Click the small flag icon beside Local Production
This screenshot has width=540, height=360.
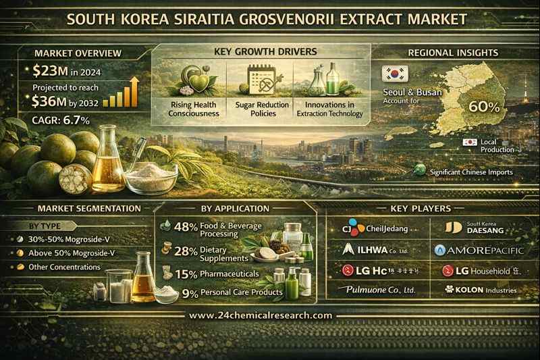pyautogui.click(x=470, y=143)
